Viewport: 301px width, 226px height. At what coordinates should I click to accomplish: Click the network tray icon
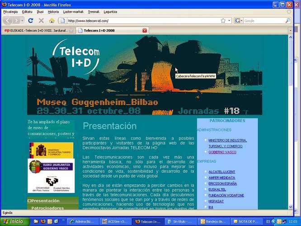pos(284,221)
